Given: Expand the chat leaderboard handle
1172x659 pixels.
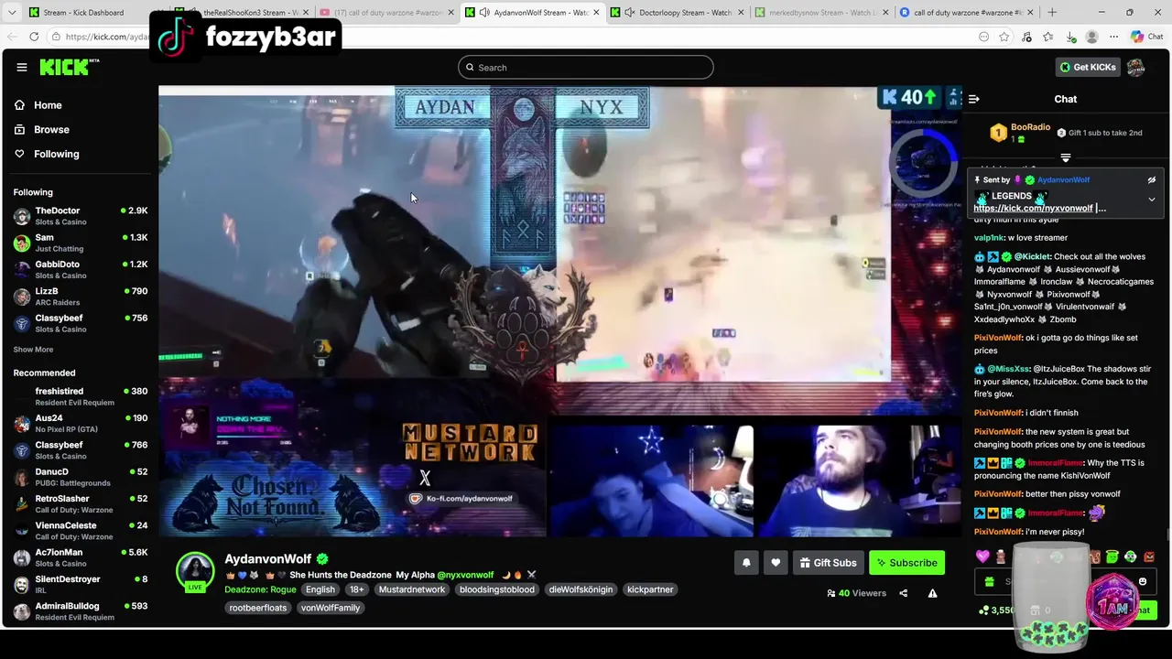Looking at the screenshot, I should pos(1065,158).
